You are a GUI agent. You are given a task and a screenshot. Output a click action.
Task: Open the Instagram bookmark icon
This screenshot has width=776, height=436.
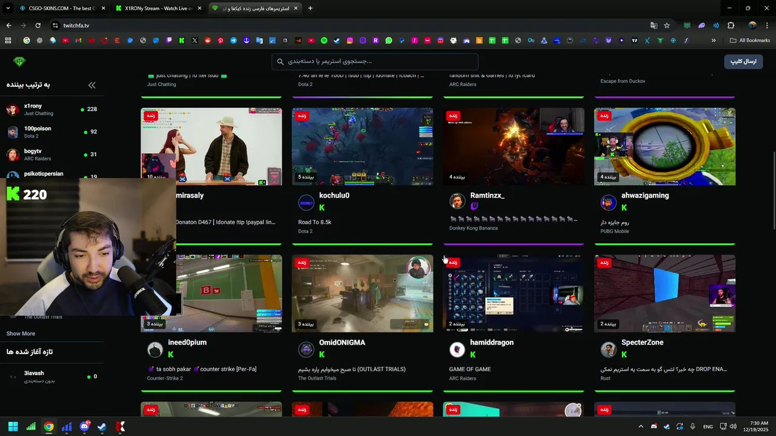point(350,41)
